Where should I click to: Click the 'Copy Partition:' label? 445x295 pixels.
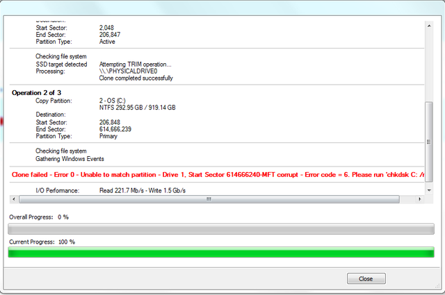tap(54, 101)
